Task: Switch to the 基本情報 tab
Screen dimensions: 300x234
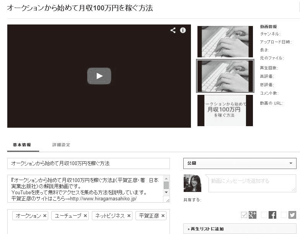Action: click(22, 145)
